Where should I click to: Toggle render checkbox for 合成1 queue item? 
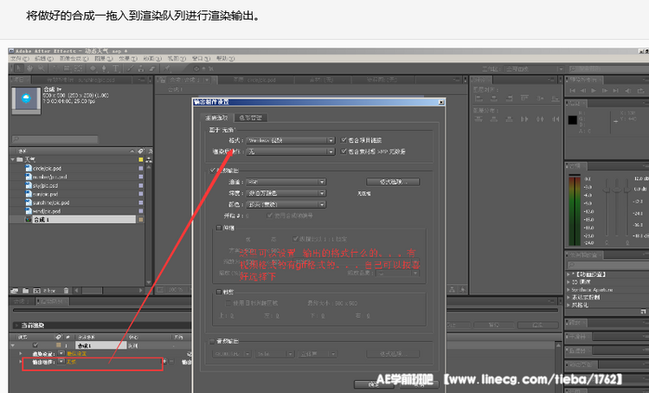tap(35, 345)
